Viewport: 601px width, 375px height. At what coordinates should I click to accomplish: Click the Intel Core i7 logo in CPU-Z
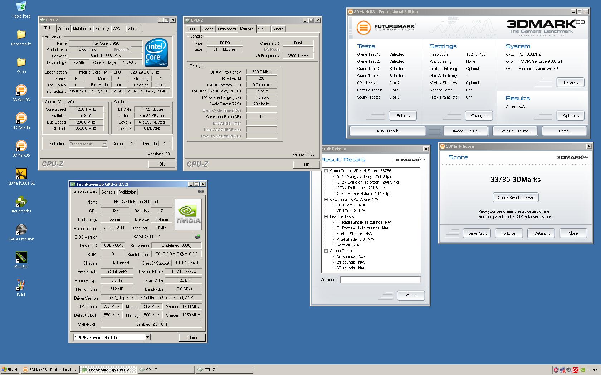click(156, 52)
